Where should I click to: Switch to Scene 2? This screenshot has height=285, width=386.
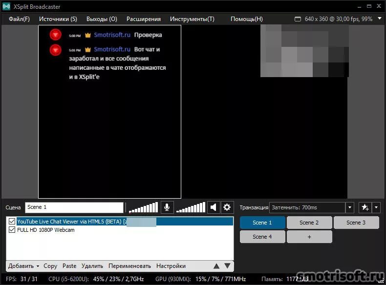(309, 223)
